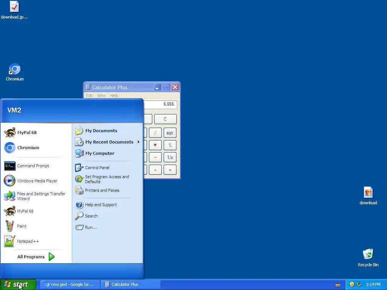Click the Start button

pos(18,284)
